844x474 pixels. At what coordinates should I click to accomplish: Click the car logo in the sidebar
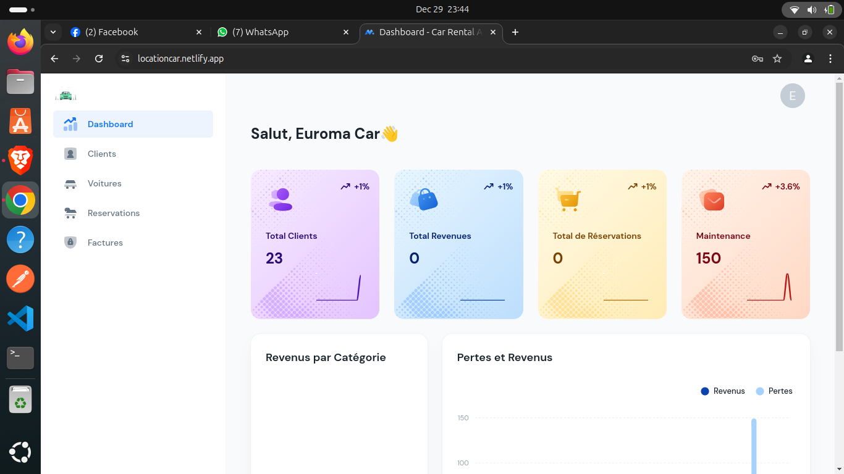click(65, 96)
